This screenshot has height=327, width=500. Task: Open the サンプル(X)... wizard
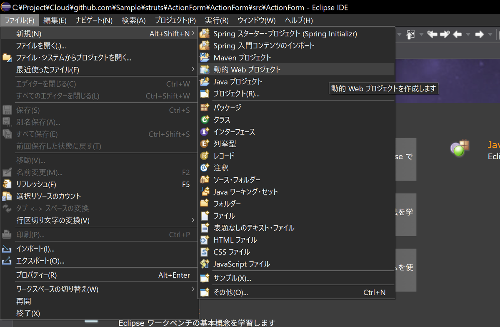coord(296,278)
